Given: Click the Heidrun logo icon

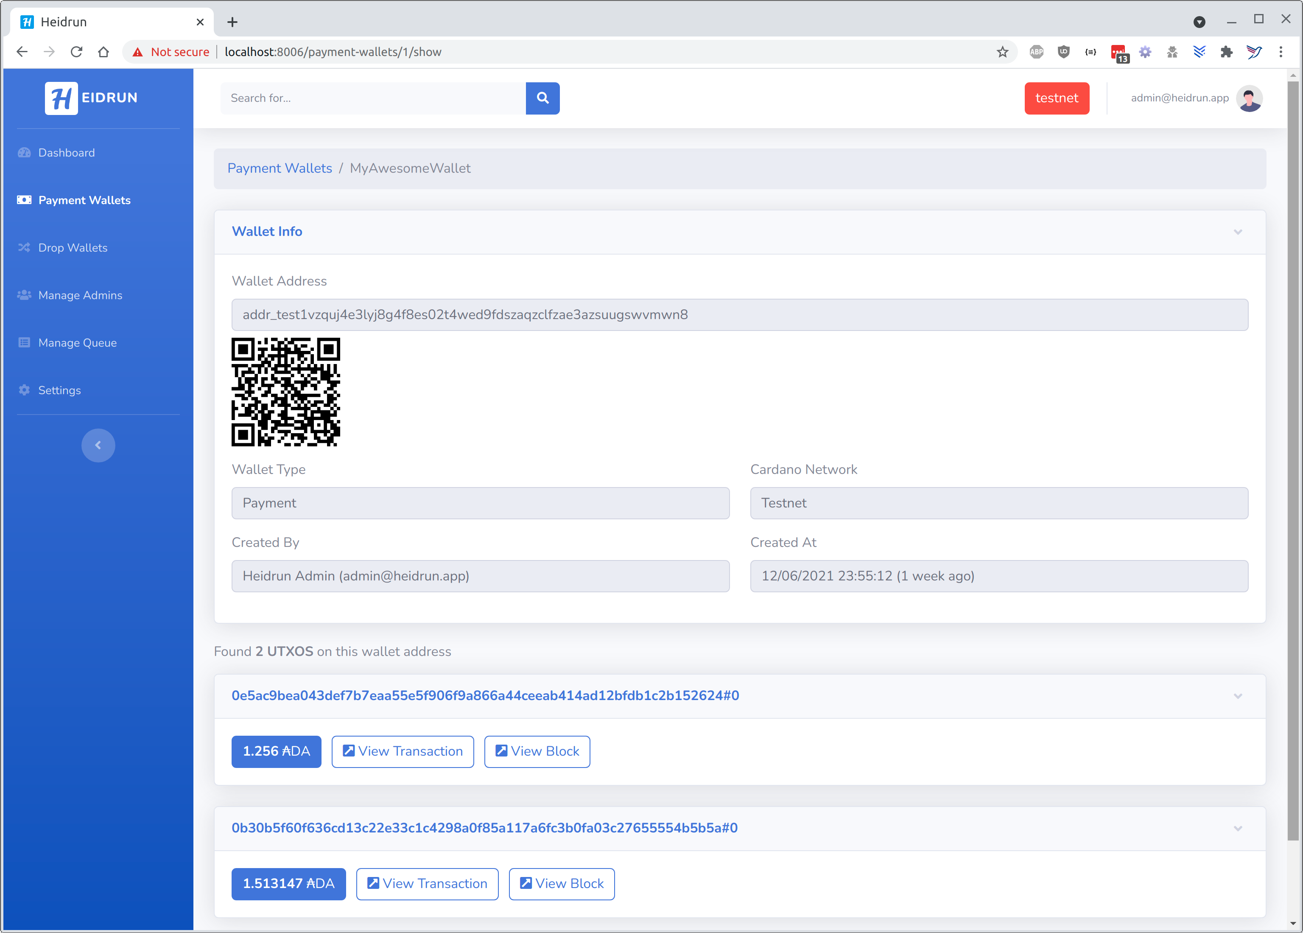Looking at the screenshot, I should tap(62, 98).
